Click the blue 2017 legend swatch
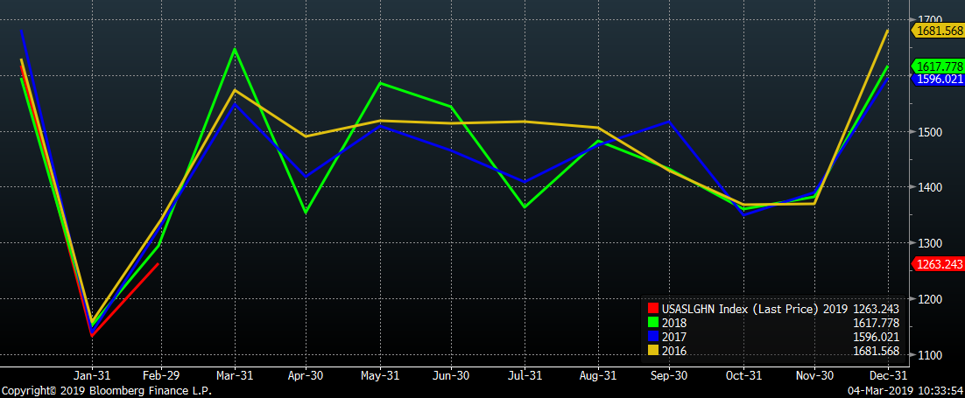965x398 pixels. [x=652, y=335]
